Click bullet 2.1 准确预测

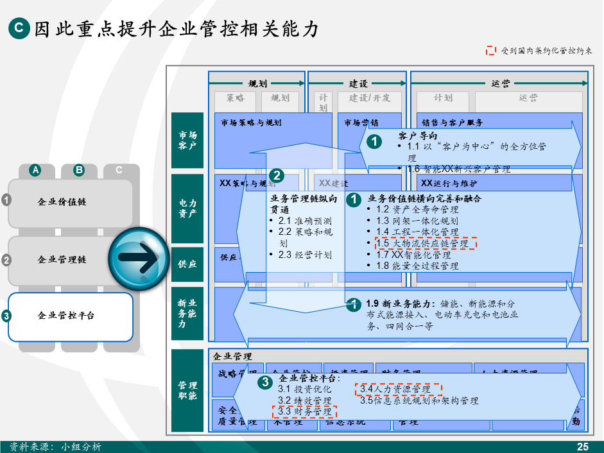click(x=305, y=221)
